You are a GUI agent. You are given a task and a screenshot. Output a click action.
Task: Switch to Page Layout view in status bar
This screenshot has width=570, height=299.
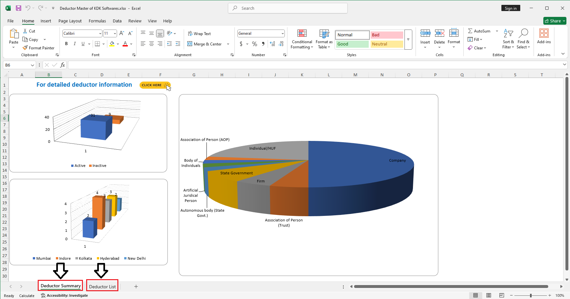coord(489,295)
